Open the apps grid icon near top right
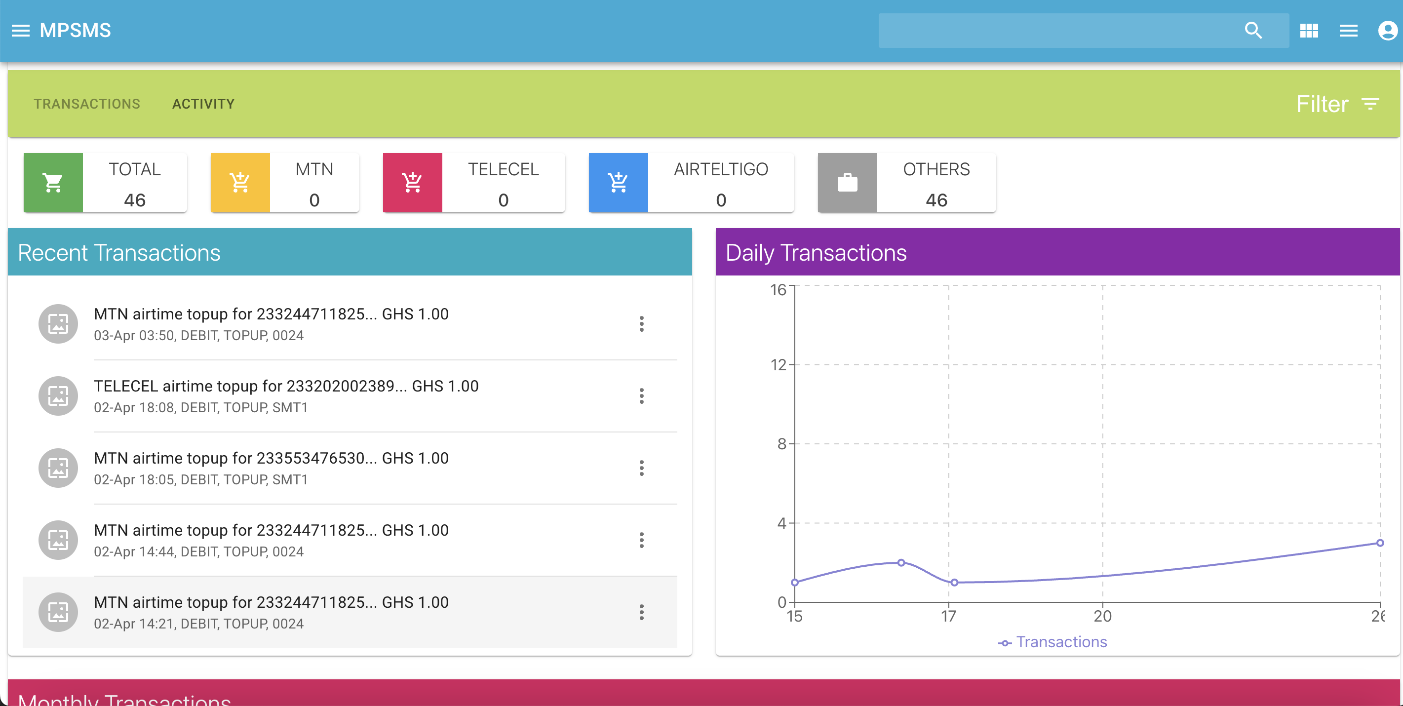Viewport: 1403px width, 706px height. tap(1310, 31)
